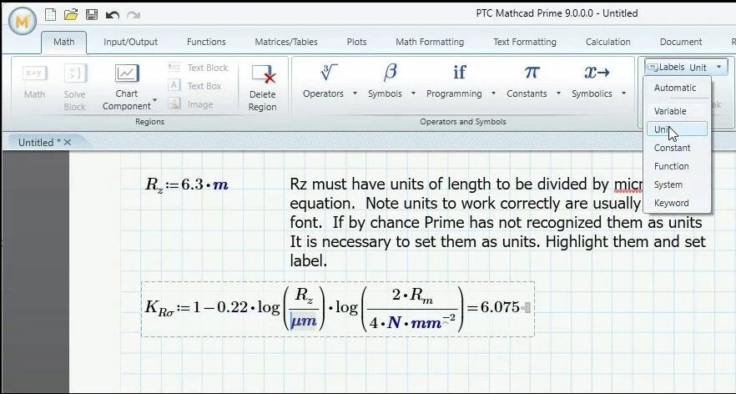Choose Automatic label from the list
This screenshot has width=736, height=394.
[677, 88]
